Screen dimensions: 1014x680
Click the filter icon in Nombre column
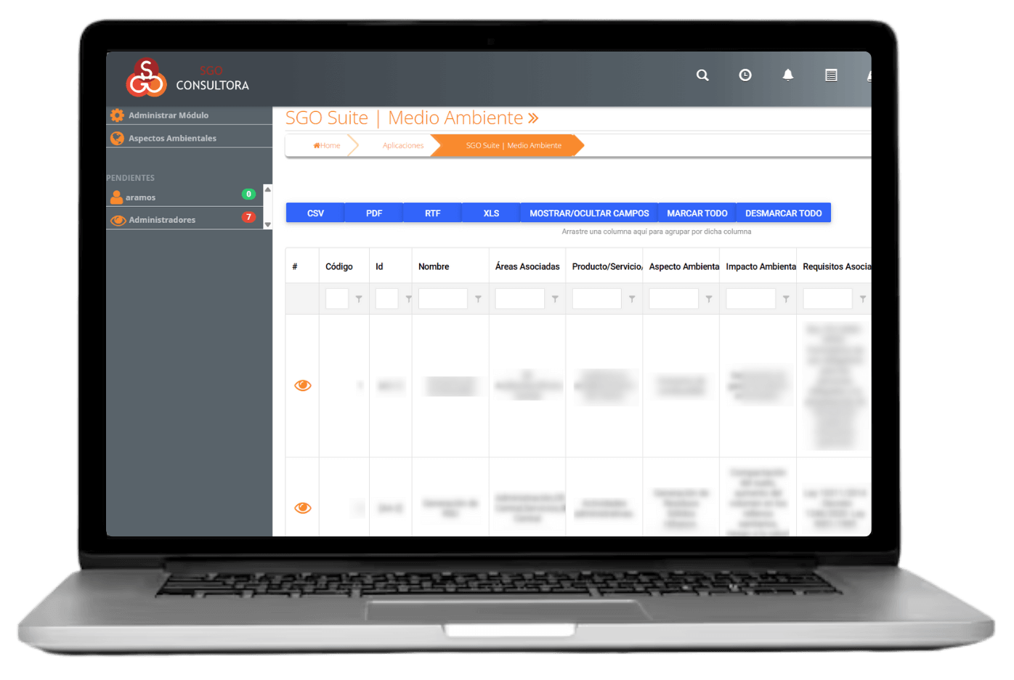[x=478, y=299]
